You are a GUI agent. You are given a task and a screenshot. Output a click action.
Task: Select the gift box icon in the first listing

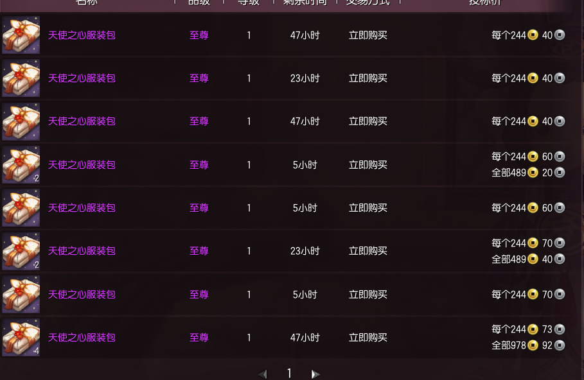[x=21, y=35]
